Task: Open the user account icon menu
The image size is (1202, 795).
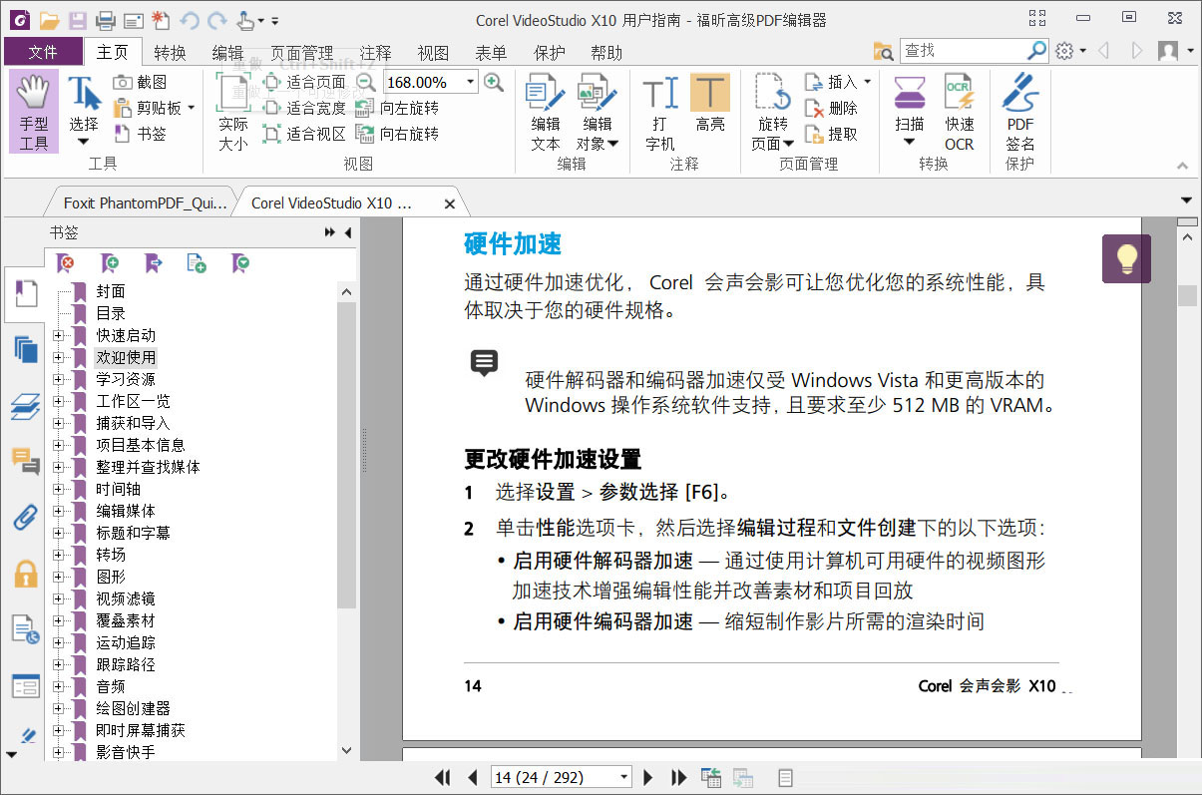Action: [1175, 51]
